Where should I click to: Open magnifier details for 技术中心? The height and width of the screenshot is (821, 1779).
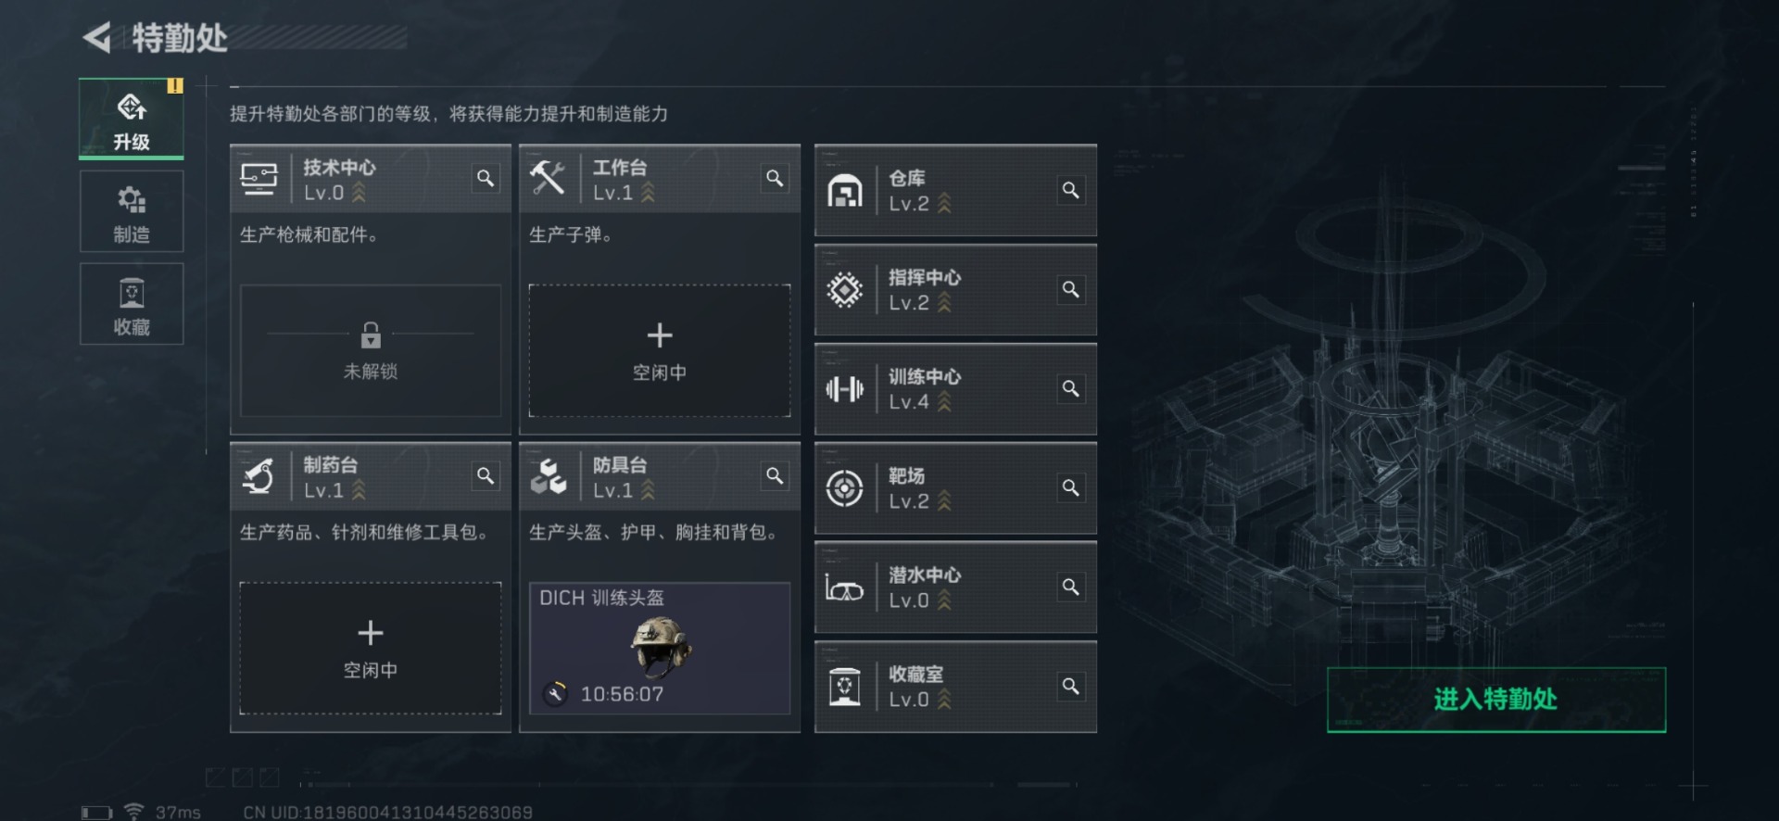pos(486,178)
